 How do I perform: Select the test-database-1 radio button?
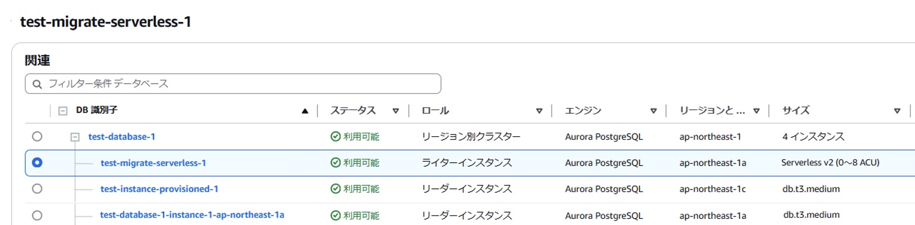(37, 136)
